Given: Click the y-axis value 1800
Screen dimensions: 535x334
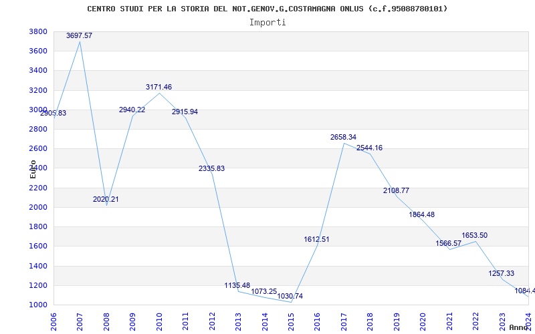Looking at the screenshot, I should point(38,226).
